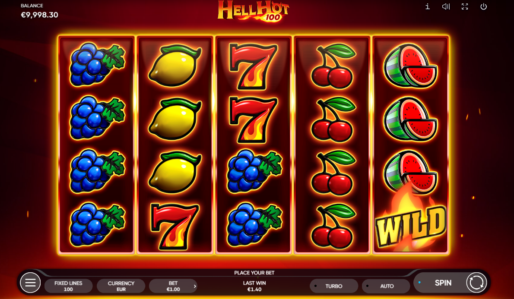Switch to fullscreen mode
The height and width of the screenshot is (299, 514).
(465, 6)
